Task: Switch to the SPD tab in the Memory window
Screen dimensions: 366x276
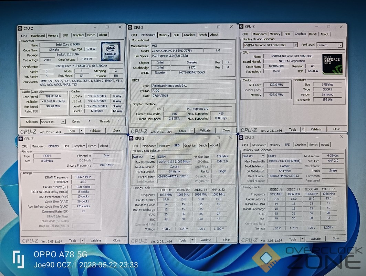Action: (66, 146)
